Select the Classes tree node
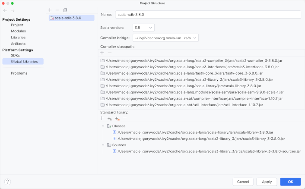Image resolution: width=305 pixels, height=189 pixels. [x=119, y=126]
